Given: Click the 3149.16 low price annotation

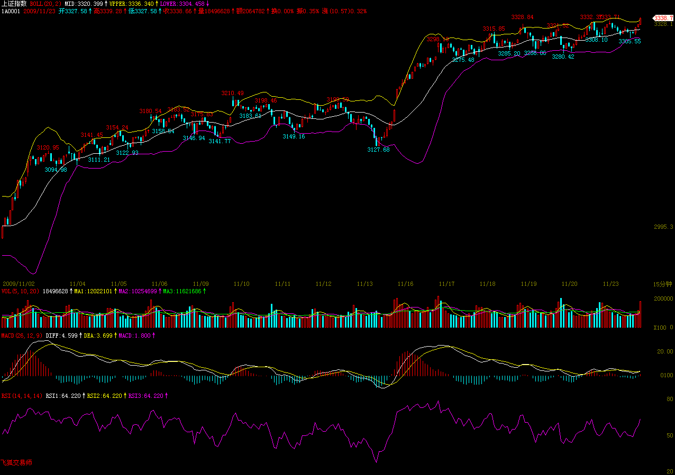Looking at the screenshot, I should click(x=294, y=137).
